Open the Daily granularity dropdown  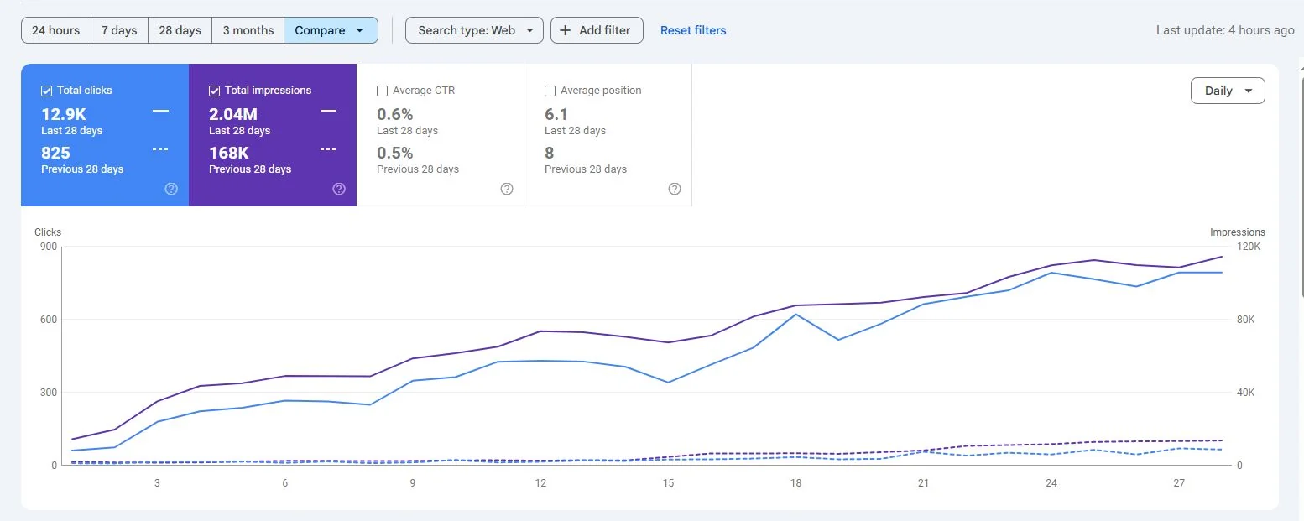[x=1228, y=91]
